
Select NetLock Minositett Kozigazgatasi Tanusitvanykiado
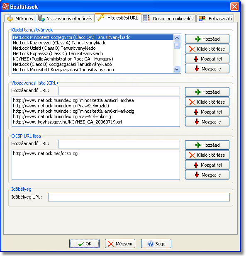click(x=93, y=70)
